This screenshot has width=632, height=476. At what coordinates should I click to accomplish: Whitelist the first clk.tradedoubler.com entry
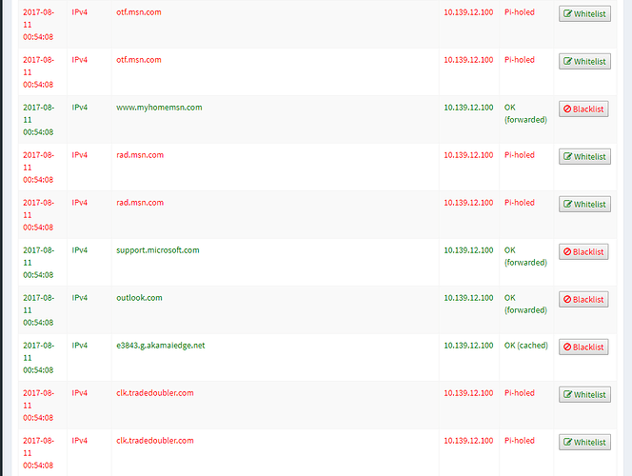[x=583, y=395]
